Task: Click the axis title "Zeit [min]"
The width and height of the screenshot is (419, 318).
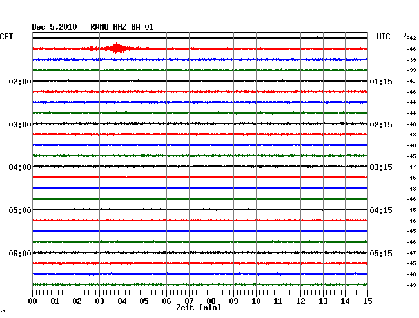Action: [x=199, y=308]
